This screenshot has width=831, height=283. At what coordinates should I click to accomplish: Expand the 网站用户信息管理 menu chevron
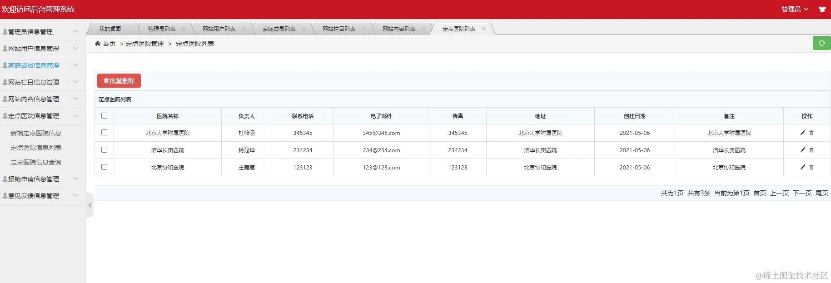tap(75, 48)
